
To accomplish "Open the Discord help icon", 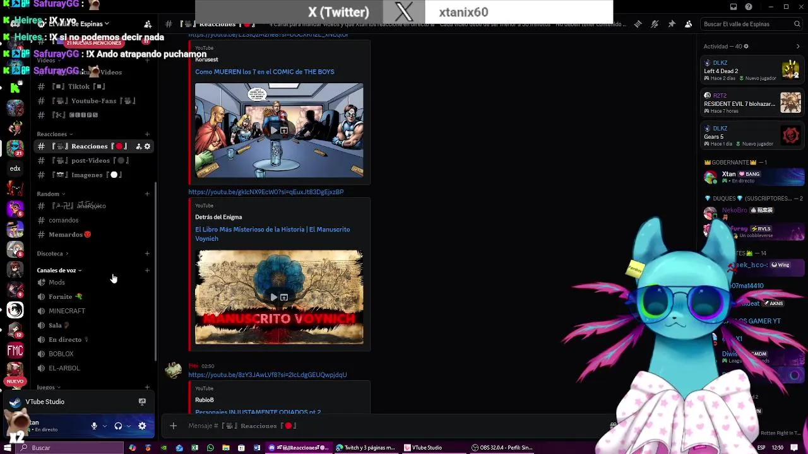I will click(x=749, y=7).
